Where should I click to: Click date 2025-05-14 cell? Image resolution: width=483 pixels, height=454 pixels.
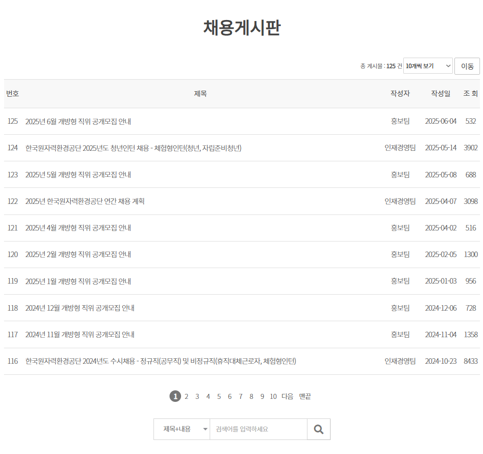tap(441, 148)
